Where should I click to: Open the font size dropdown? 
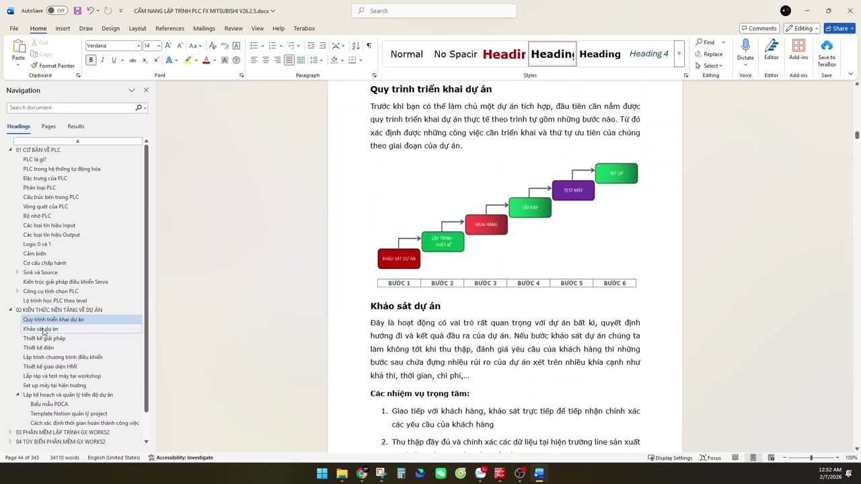point(159,46)
